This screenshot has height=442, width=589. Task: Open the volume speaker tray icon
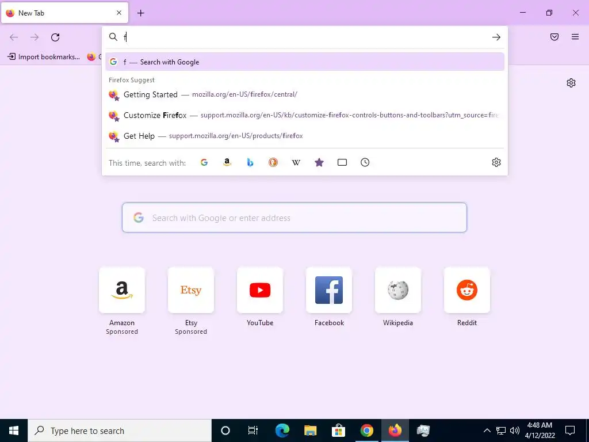[515, 430]
